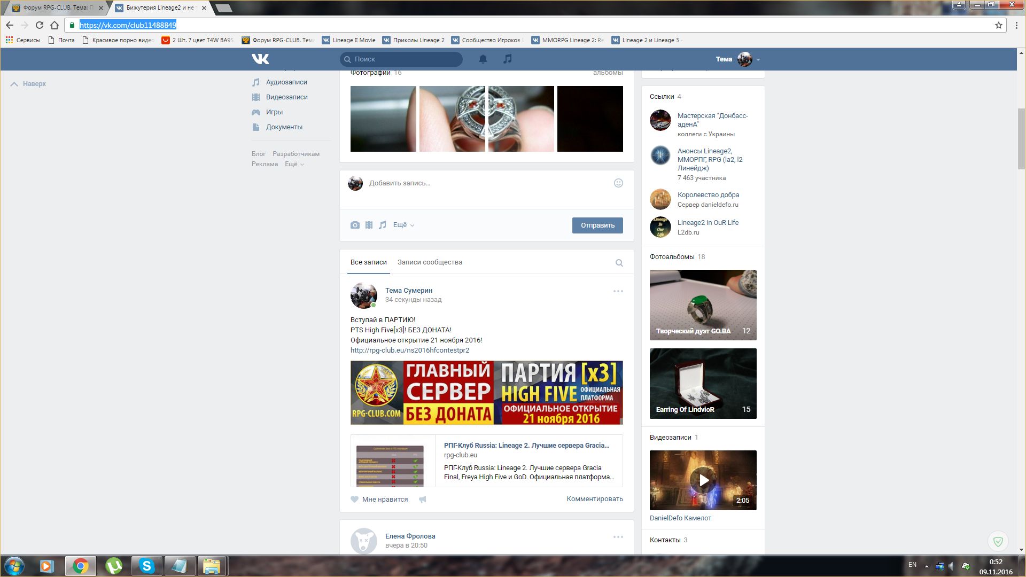Open Chrome three-dot menu
This screenshot has height=577, width=1026.
pyautogui.click(x=1016, y=25)
